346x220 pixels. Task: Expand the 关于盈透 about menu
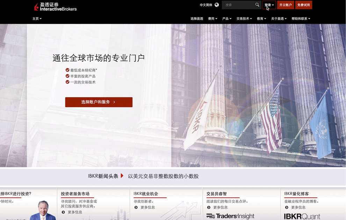(279, 19)
